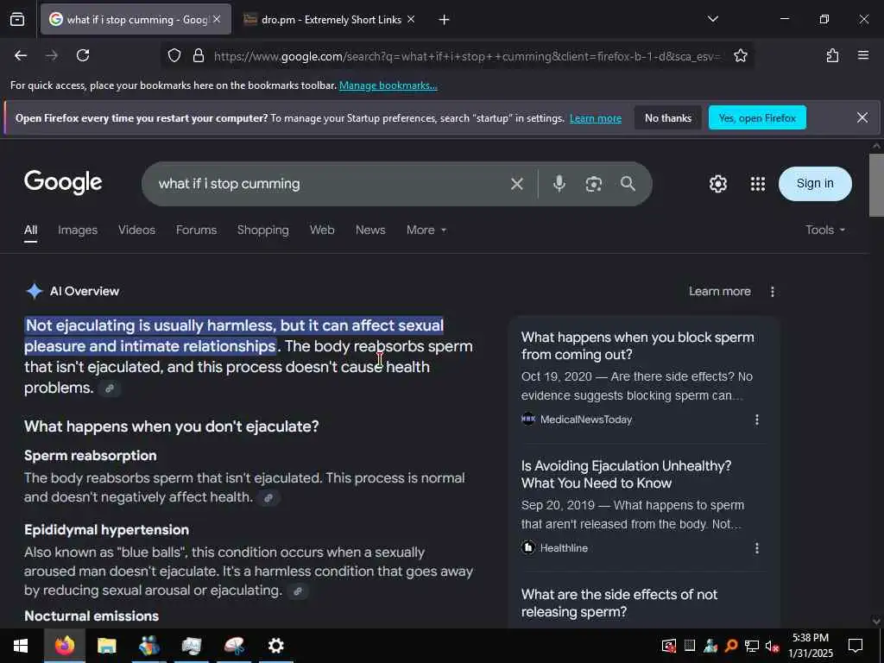
Task: Click the browser URL address bar
Action: coord(467,56)
